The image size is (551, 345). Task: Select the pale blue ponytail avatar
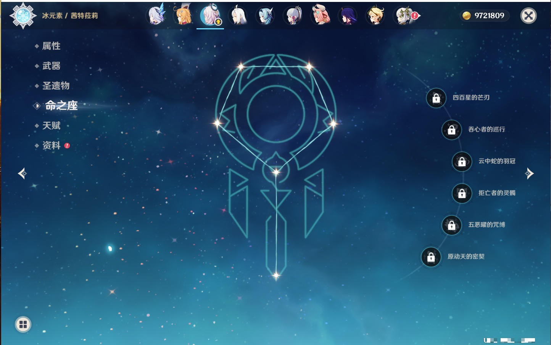(x=293, y=16)
